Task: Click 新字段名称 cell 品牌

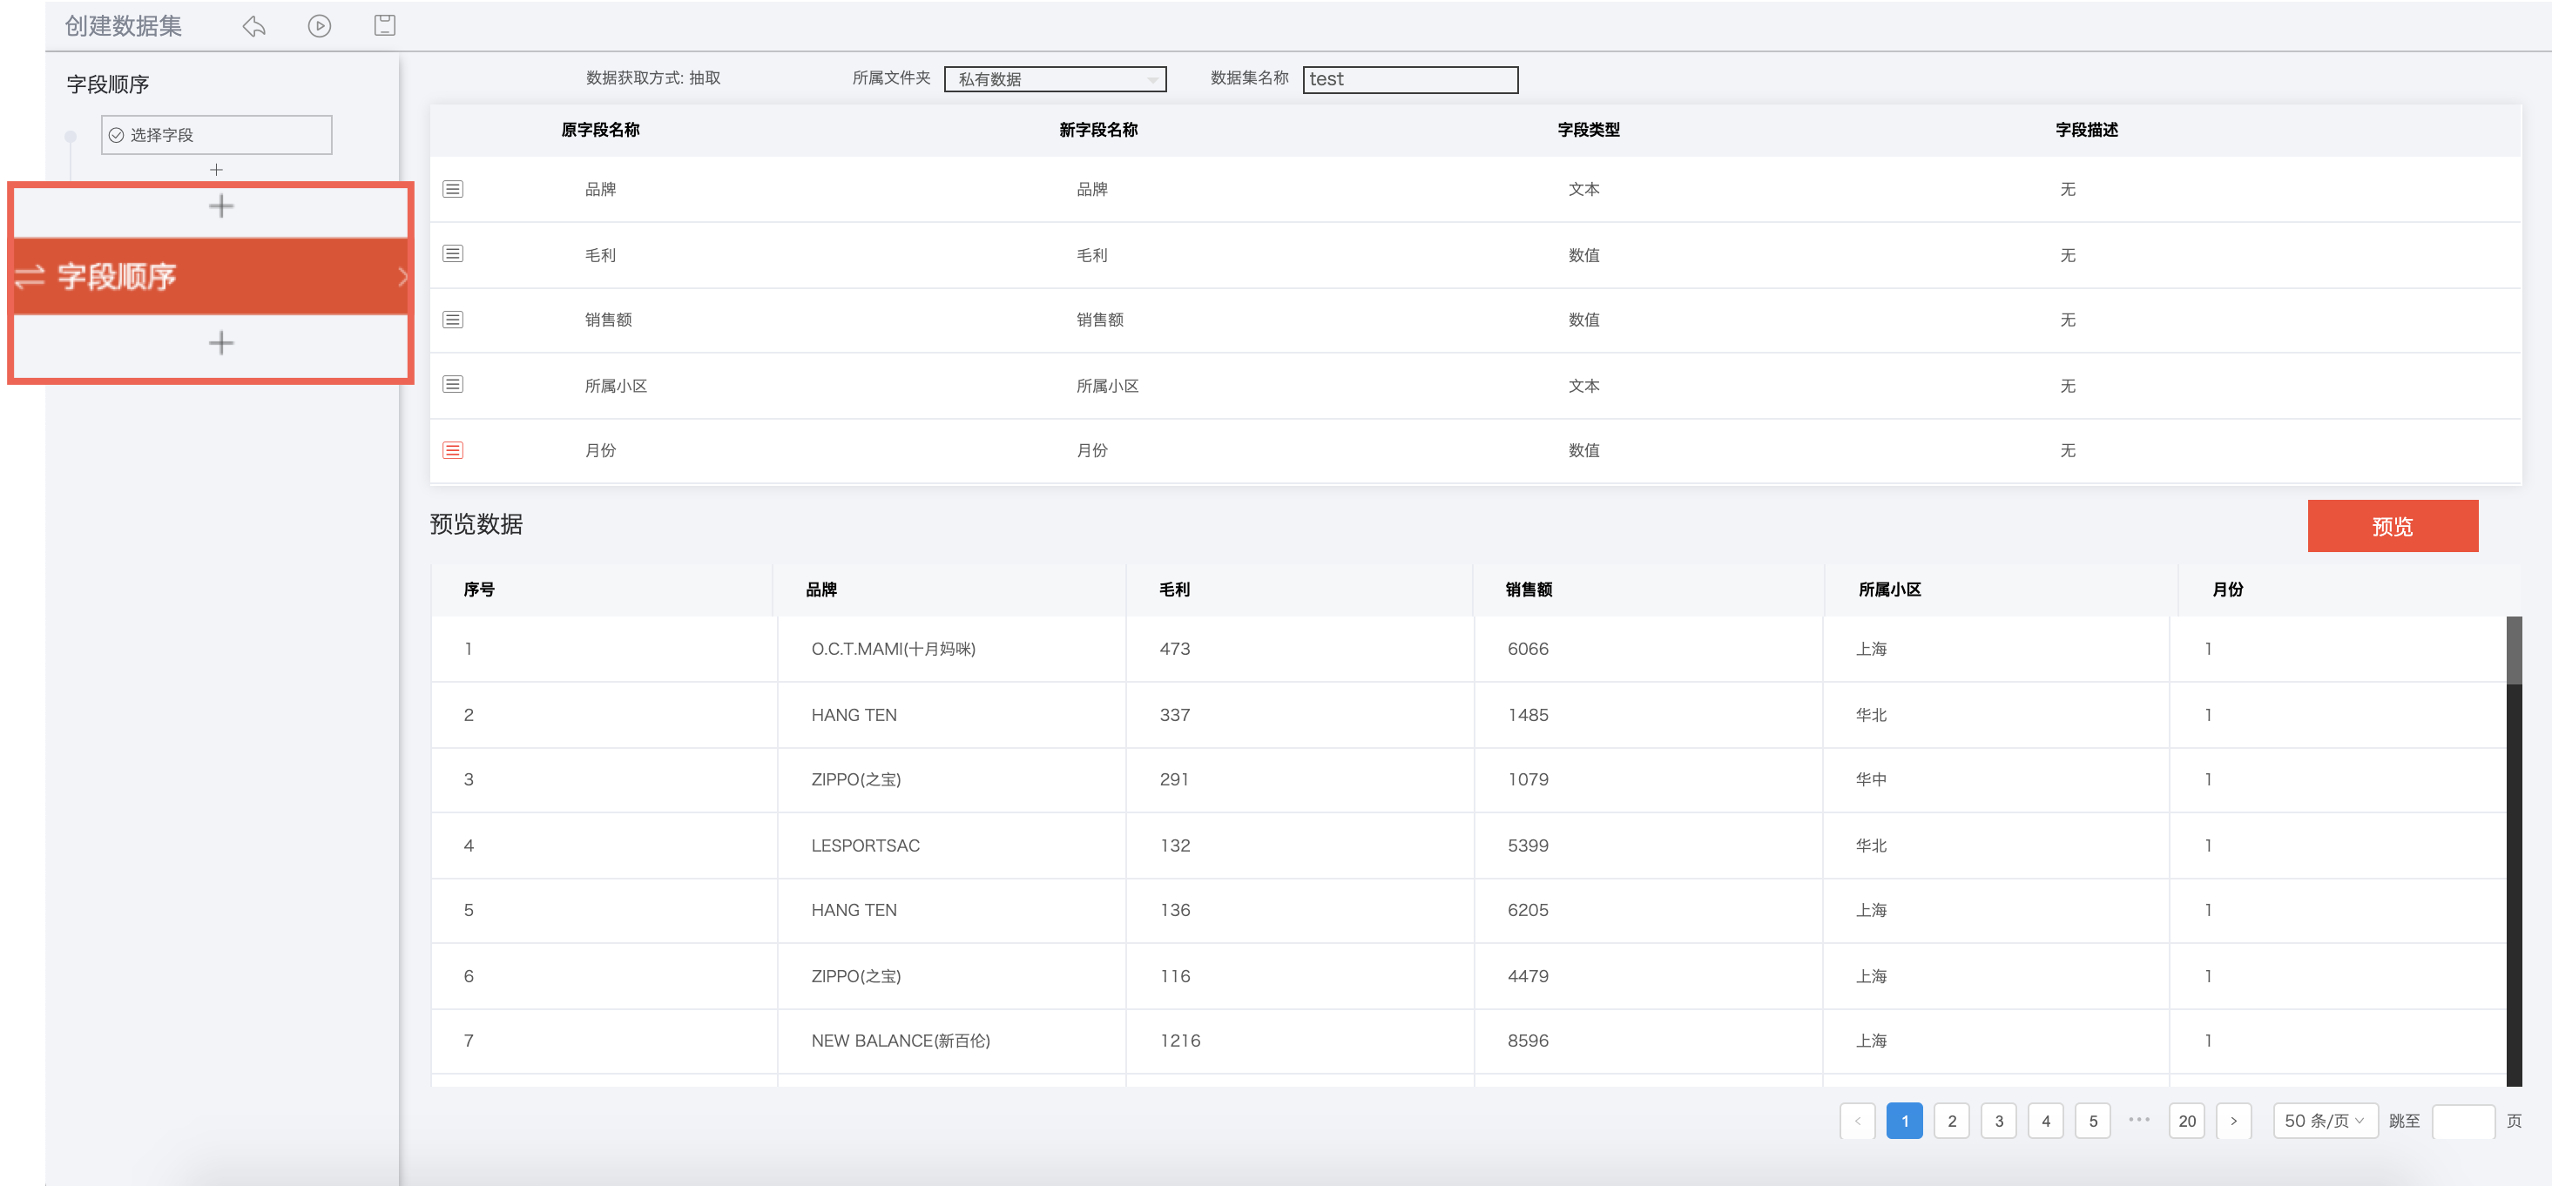Action: 1091,189
